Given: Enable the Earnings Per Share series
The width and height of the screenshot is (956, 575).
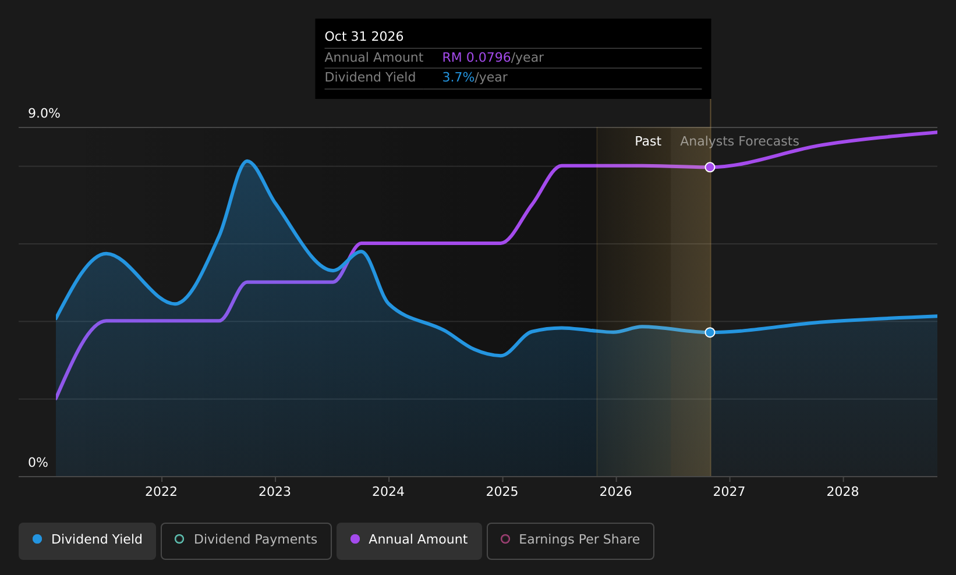Looking at the screenshot, I should [x=571, y=541].
